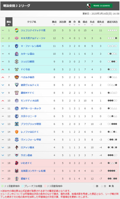Click the Vegalta Sendai club crest
Image resolution: width=120 pixels, height=199 pixels.
16,77
